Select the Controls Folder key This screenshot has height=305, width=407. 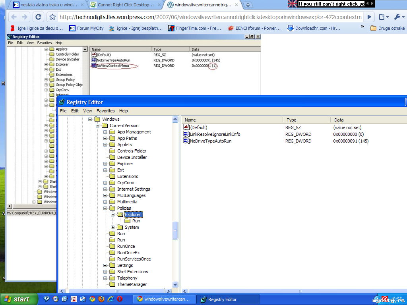pos(132,151)
